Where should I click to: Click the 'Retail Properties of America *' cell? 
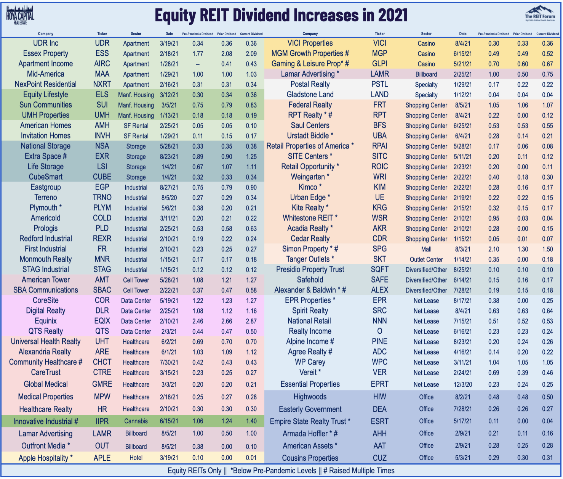310,146
